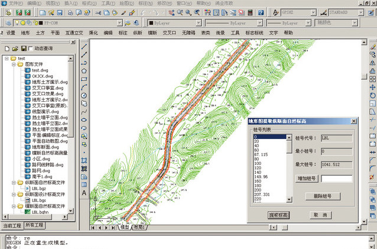
Task: Collapse the 纵断面自然标高文件 folder node
Action: point(14,183)
